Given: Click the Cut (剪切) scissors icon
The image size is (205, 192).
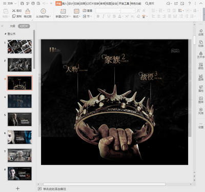Looking at the screenshot, I should (14, 11).
